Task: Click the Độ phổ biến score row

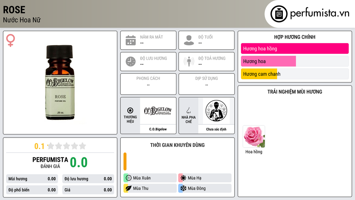Action: 32,190
